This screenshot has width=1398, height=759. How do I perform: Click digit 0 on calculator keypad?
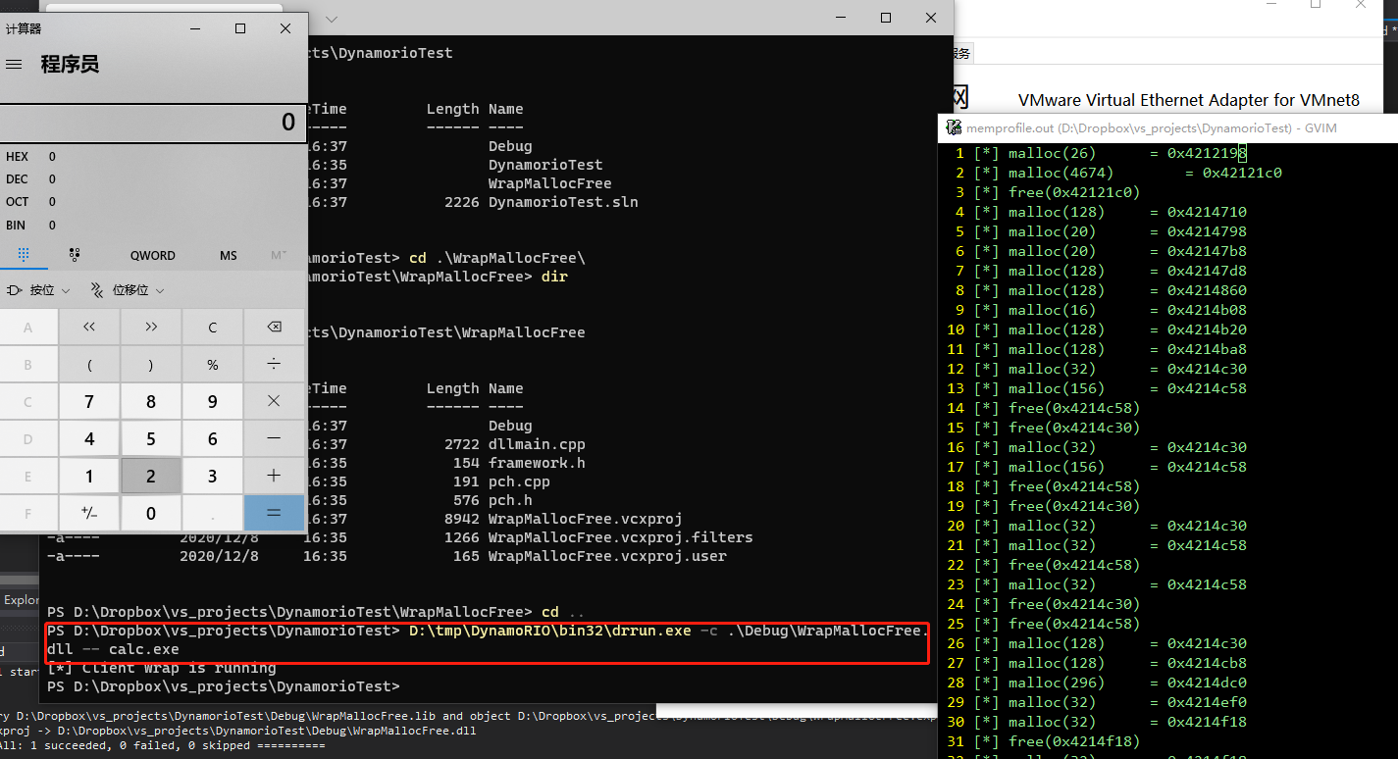click(151, 513)
